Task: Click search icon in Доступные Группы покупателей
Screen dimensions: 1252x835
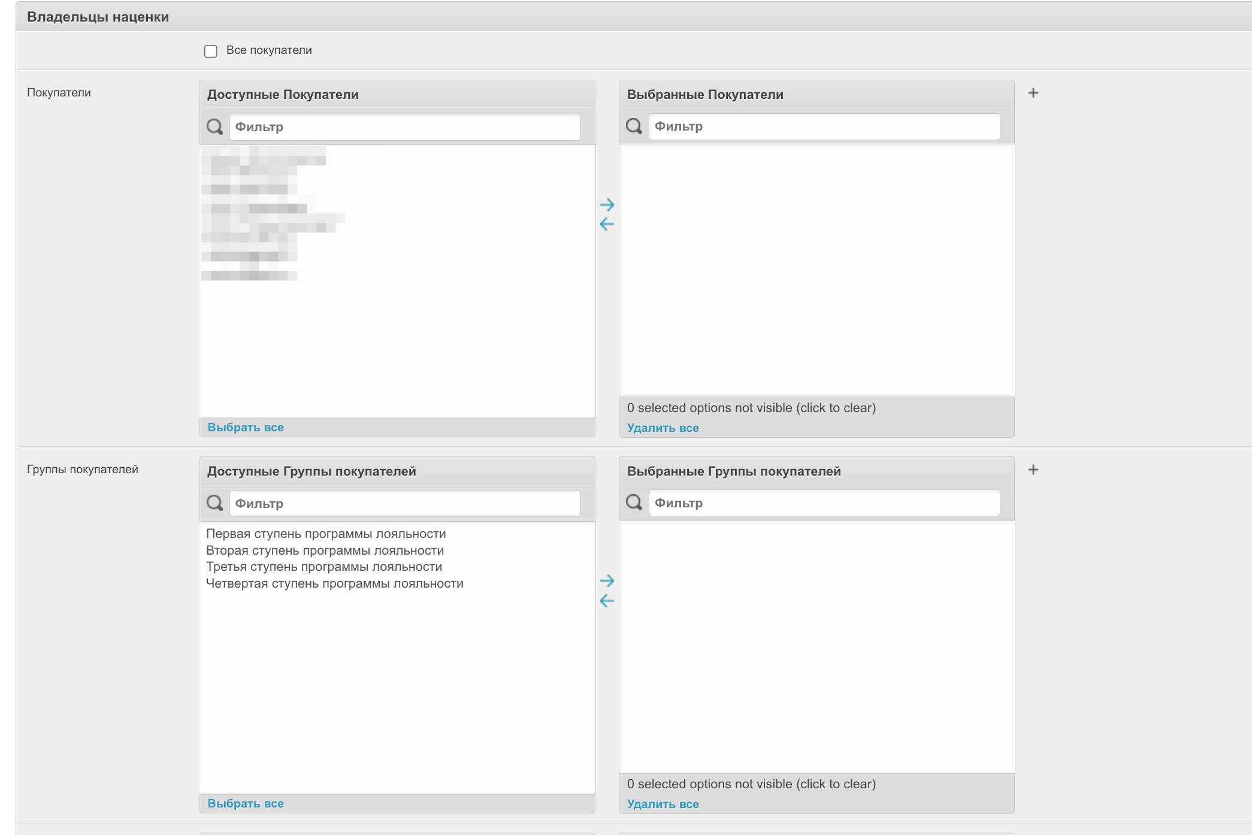Action: (x=214, y=503)
